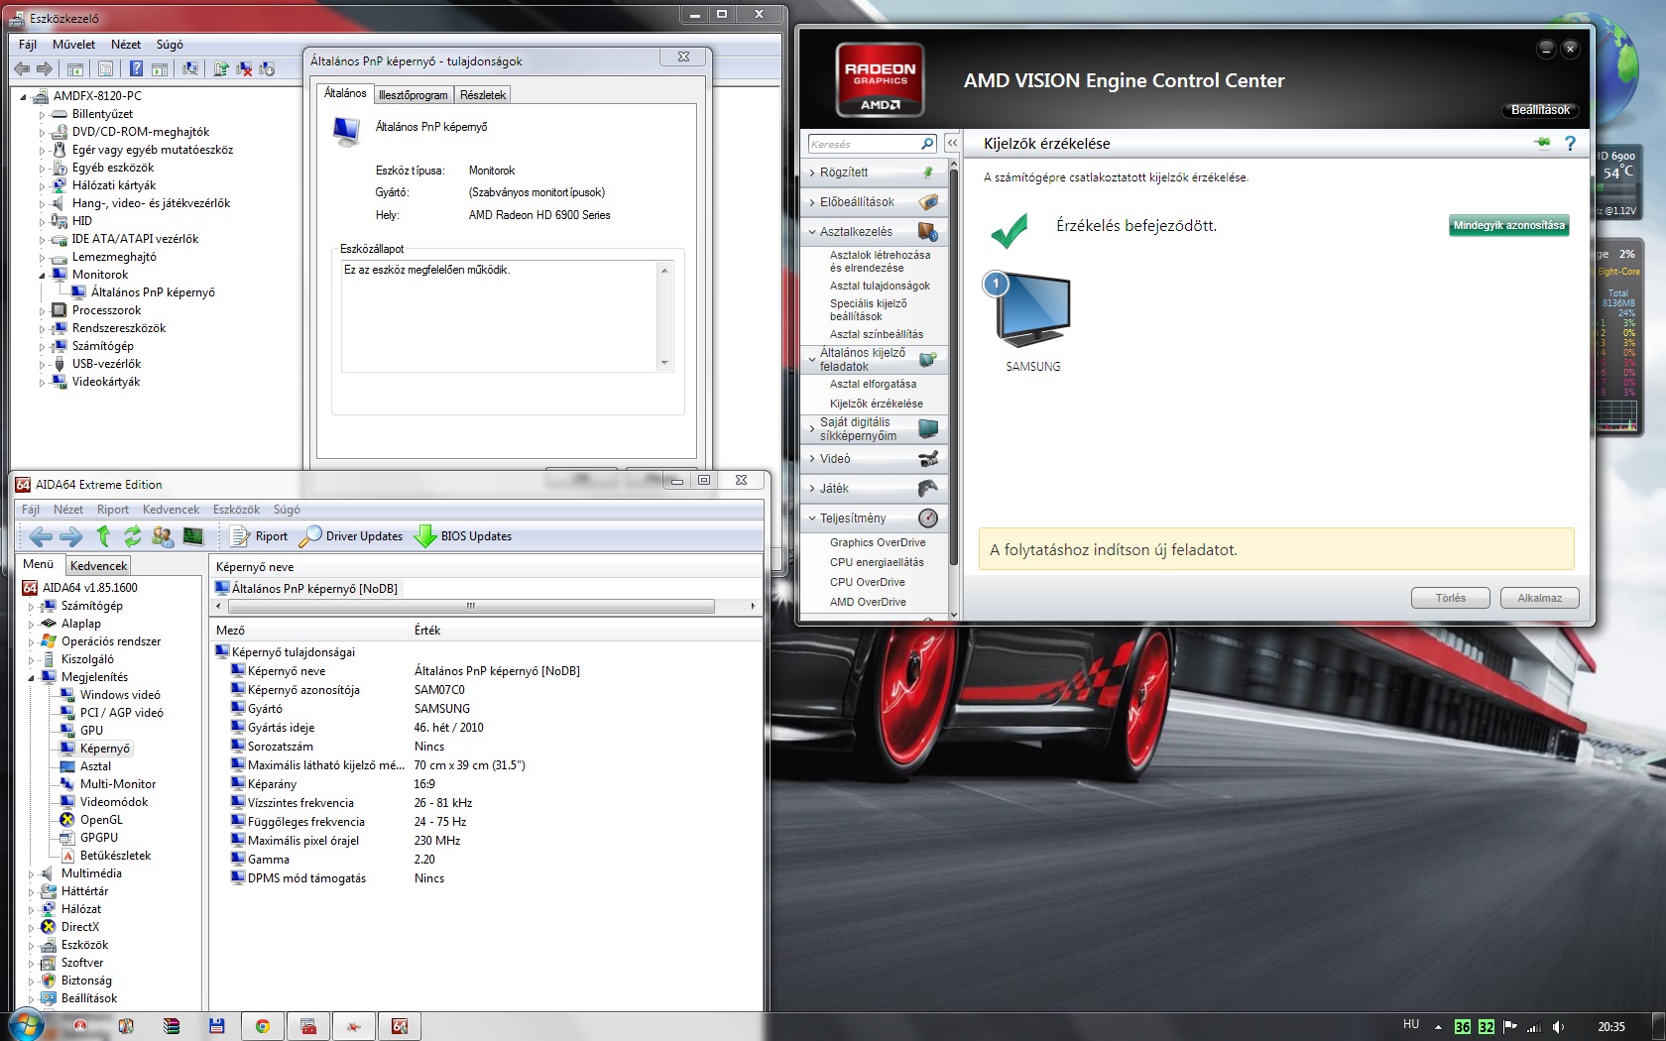Click the forward arrow in AIDA64 toolbar

tap(71, 536)
